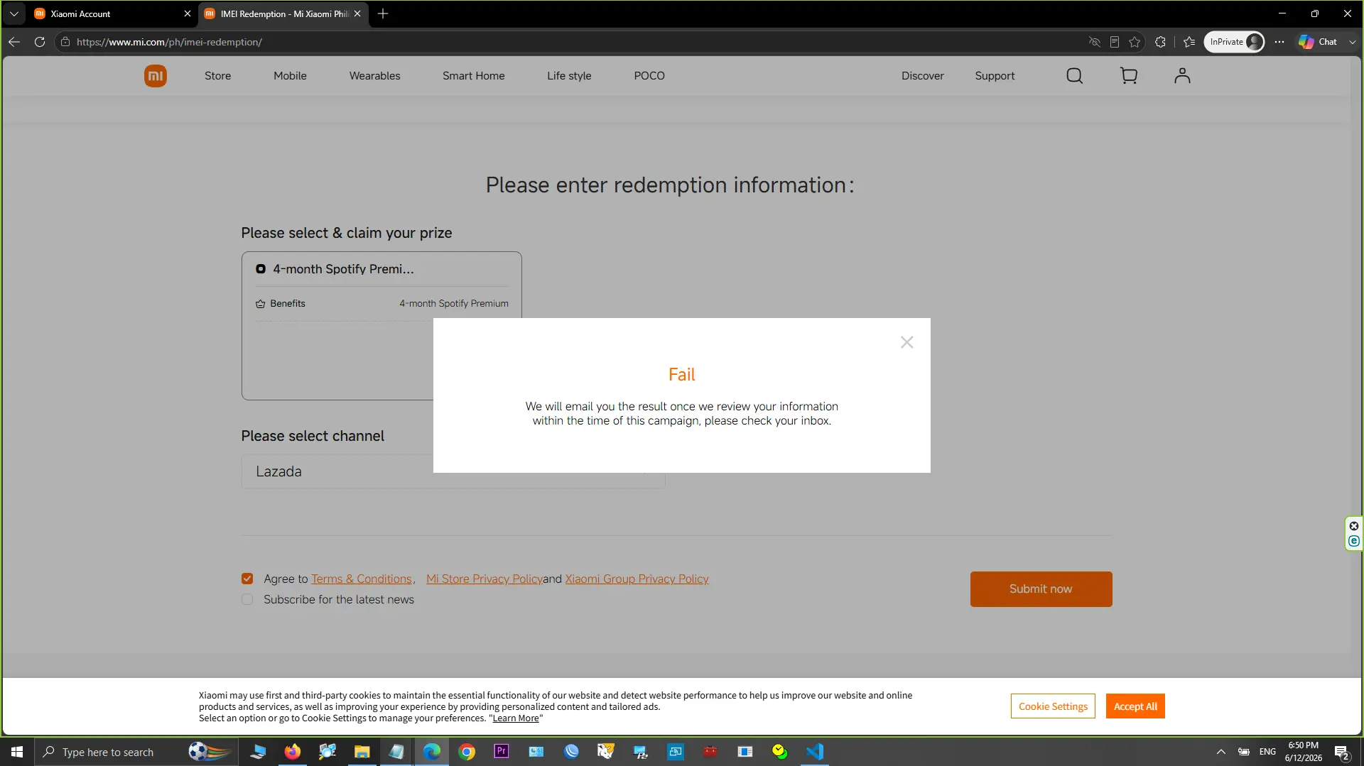
Task: Open the site search magnifier icon
Action: pyautogui.click(x=1074, y=76)
